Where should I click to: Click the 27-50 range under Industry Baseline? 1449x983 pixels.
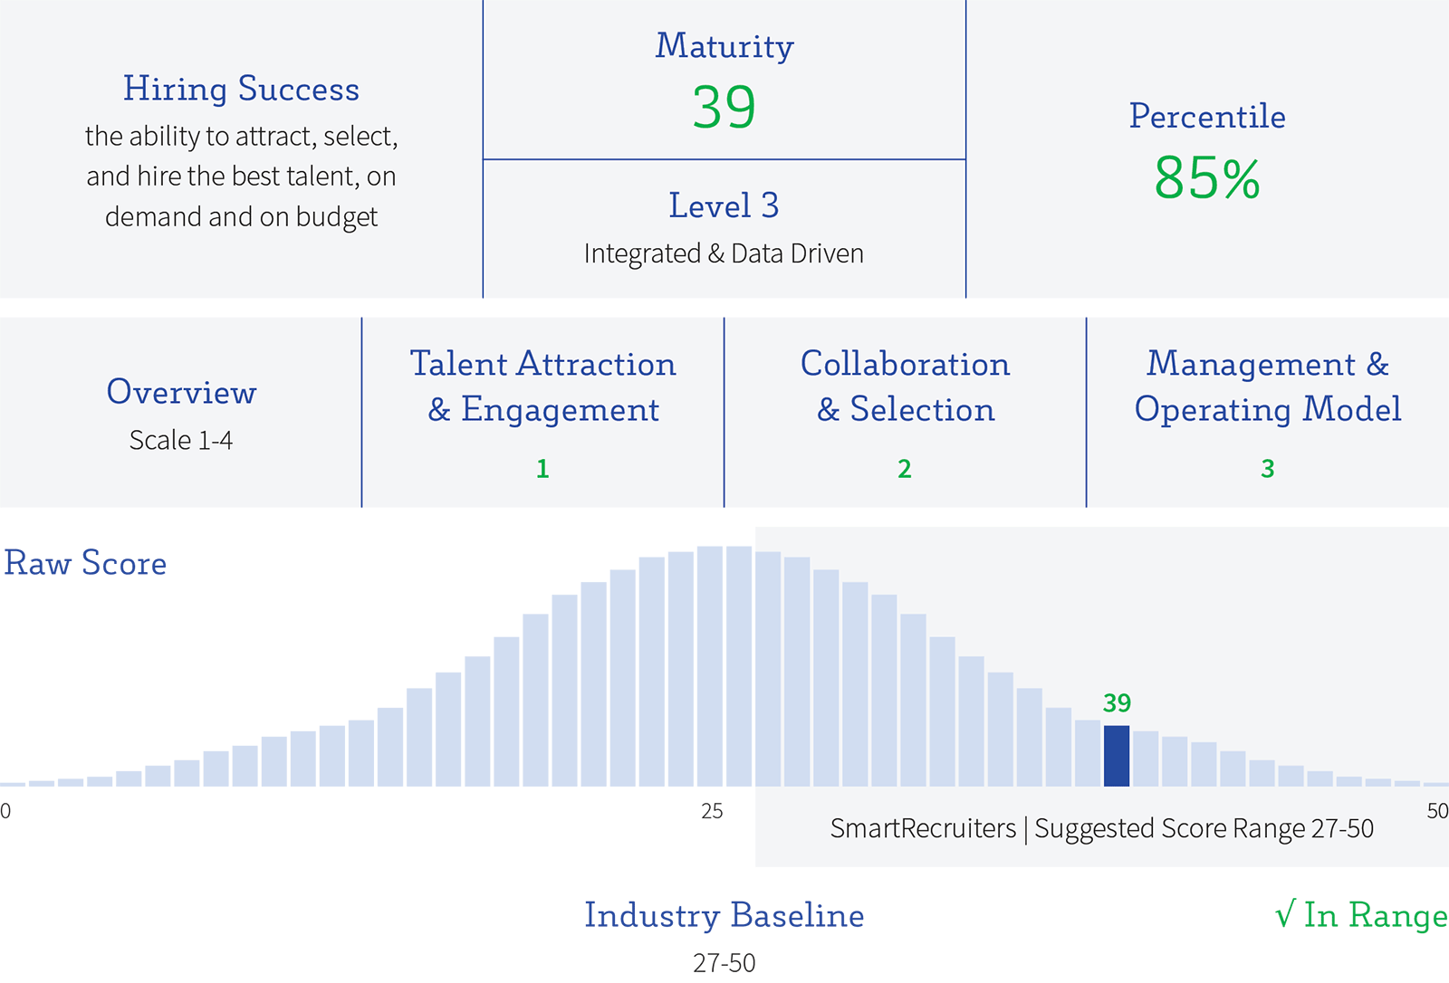[724, 963]
